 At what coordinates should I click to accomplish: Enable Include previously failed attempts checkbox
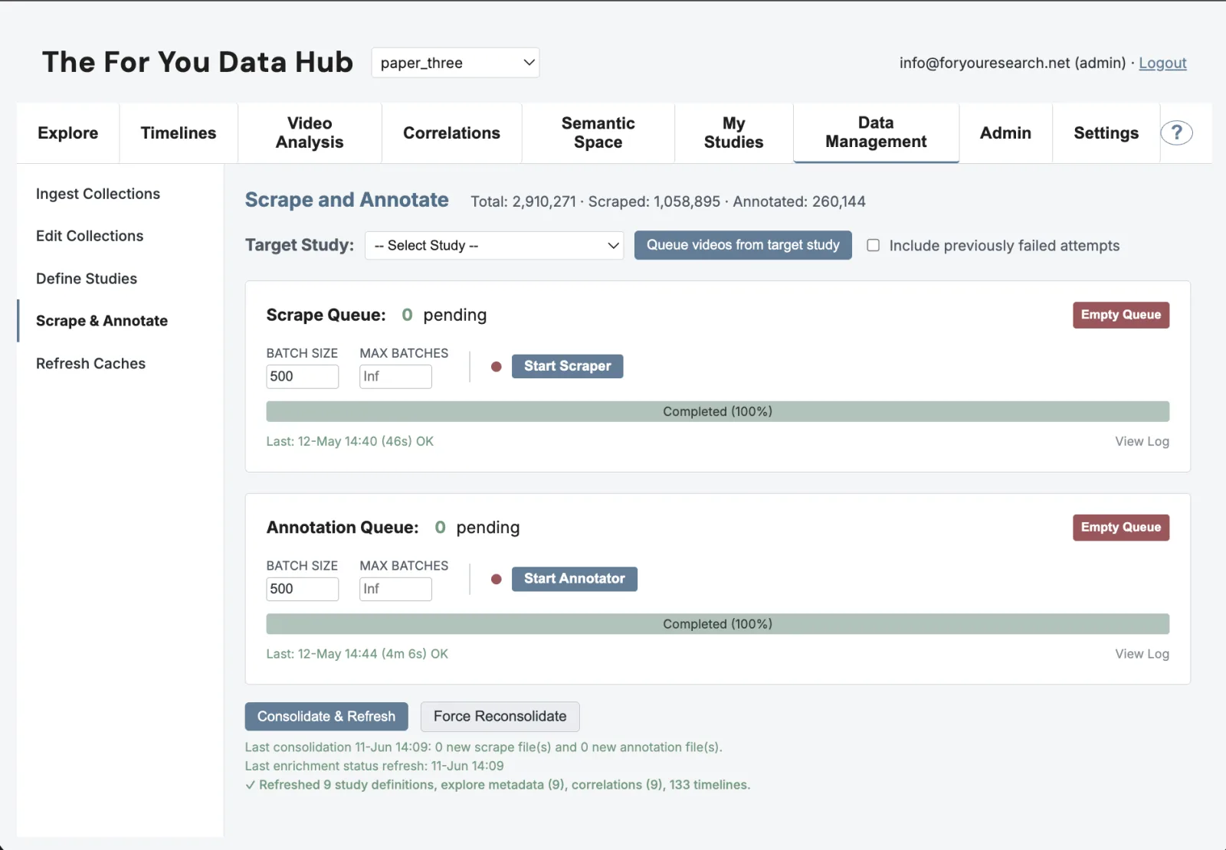pos(873,245)
